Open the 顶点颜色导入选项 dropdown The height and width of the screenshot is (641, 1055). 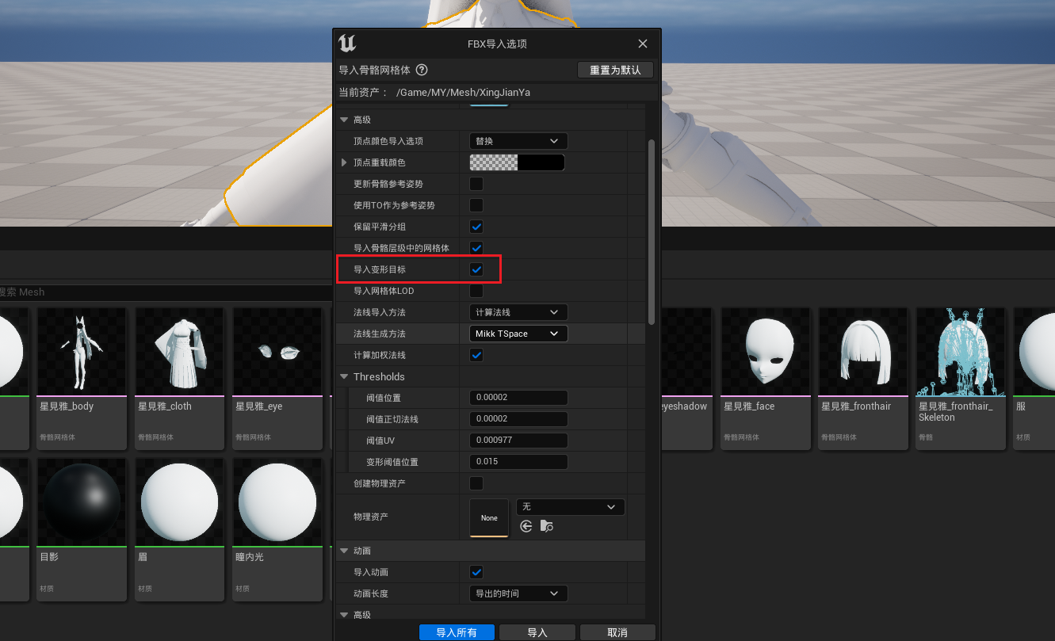[518, 141]
